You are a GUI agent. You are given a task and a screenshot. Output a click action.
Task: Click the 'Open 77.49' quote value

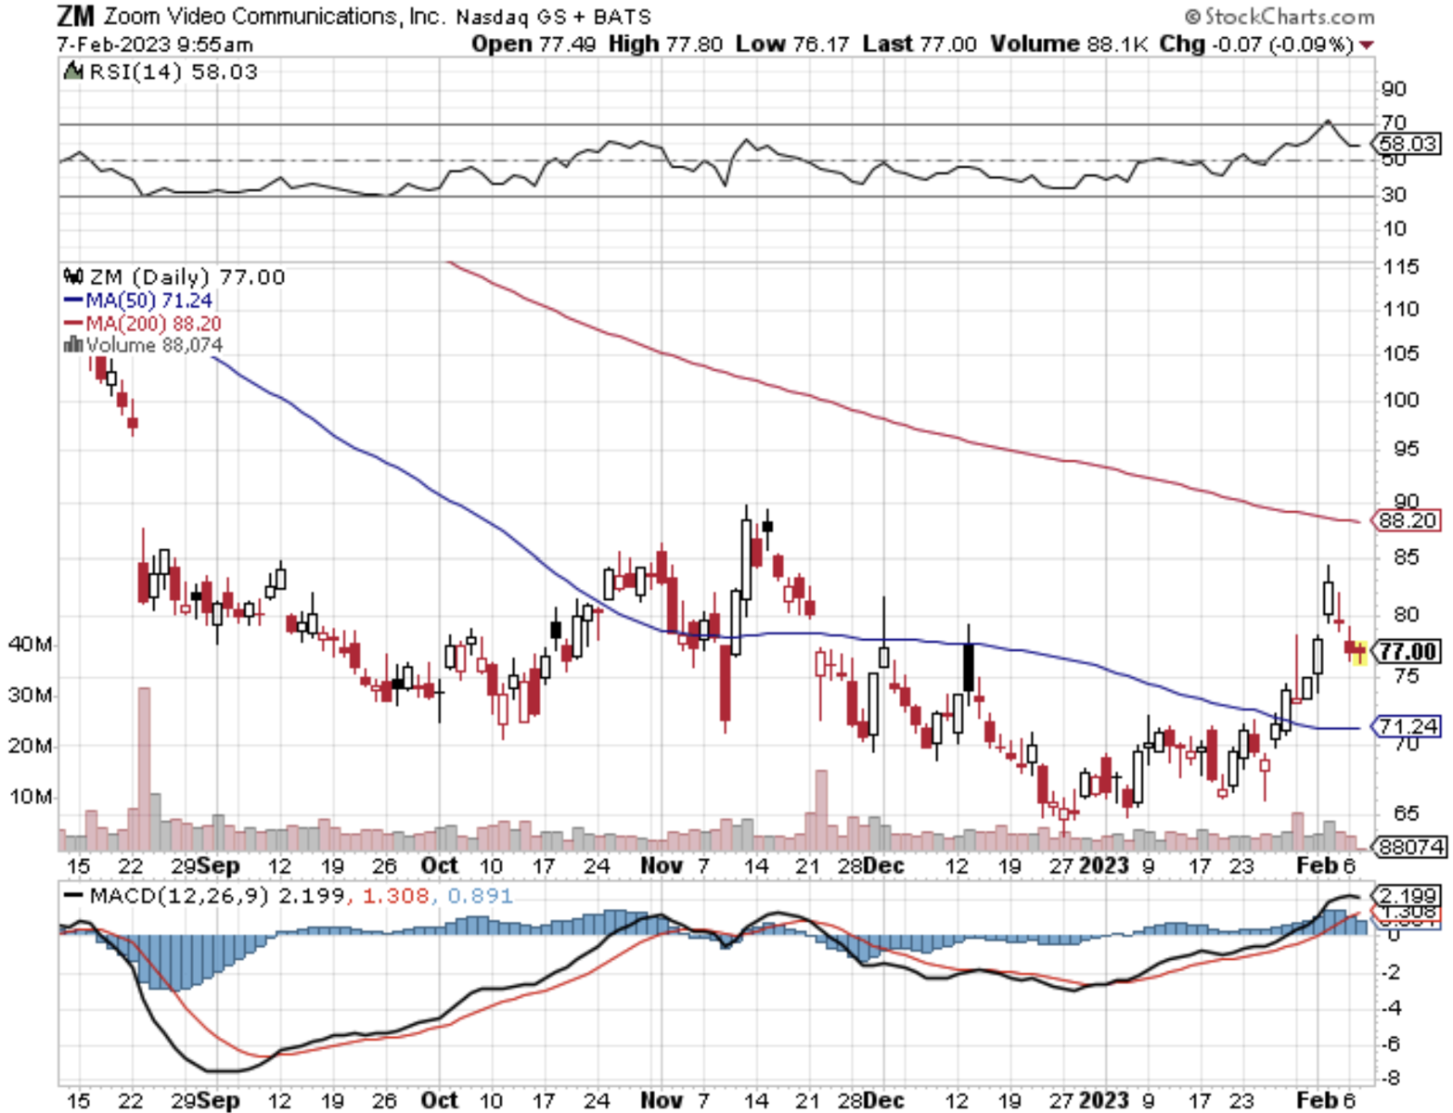(534, 44)
